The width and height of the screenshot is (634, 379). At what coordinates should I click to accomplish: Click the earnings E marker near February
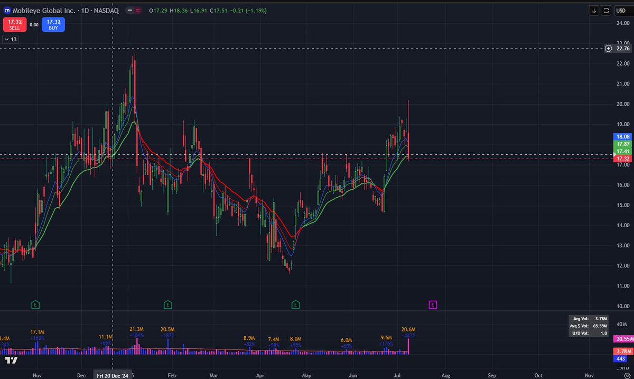[x=167, y=304]
